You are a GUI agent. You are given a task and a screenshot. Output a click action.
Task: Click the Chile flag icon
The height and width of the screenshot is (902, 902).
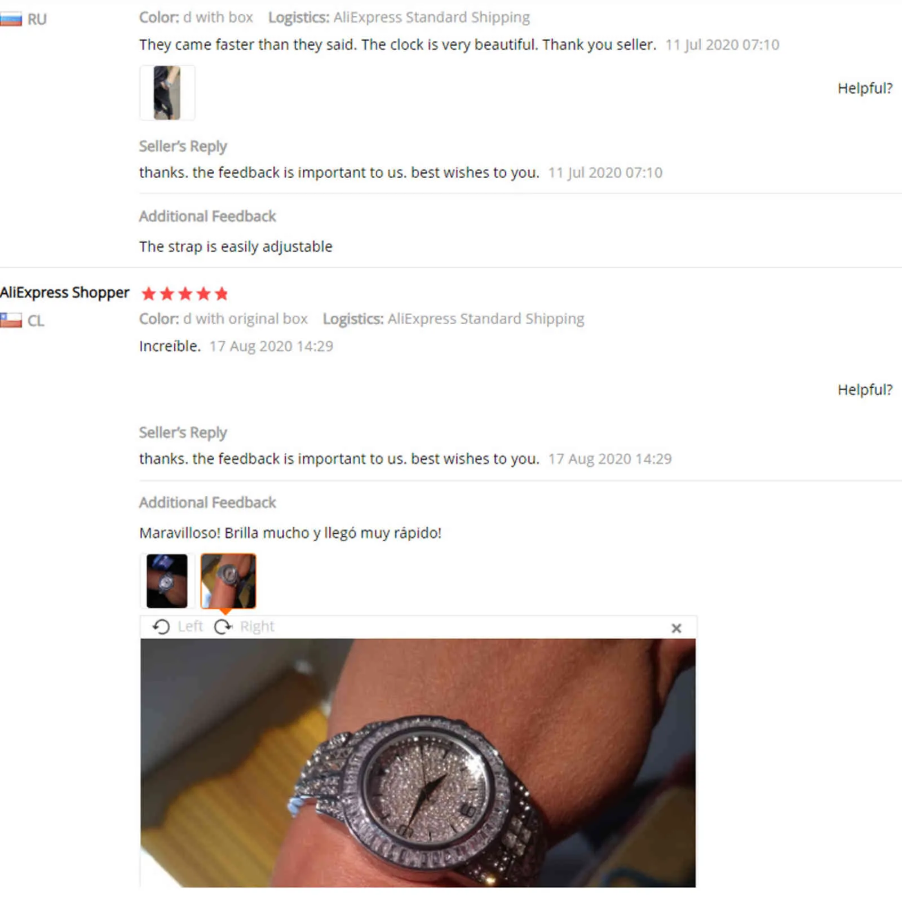[11, 321]
